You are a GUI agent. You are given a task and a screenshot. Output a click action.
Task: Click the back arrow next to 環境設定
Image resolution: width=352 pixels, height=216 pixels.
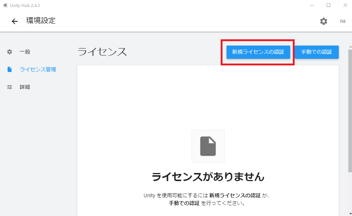[14, 21]
